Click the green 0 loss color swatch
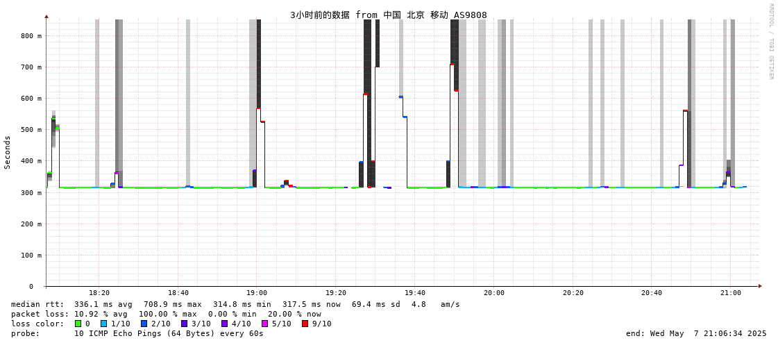The image size is (778, 343). 78,324
